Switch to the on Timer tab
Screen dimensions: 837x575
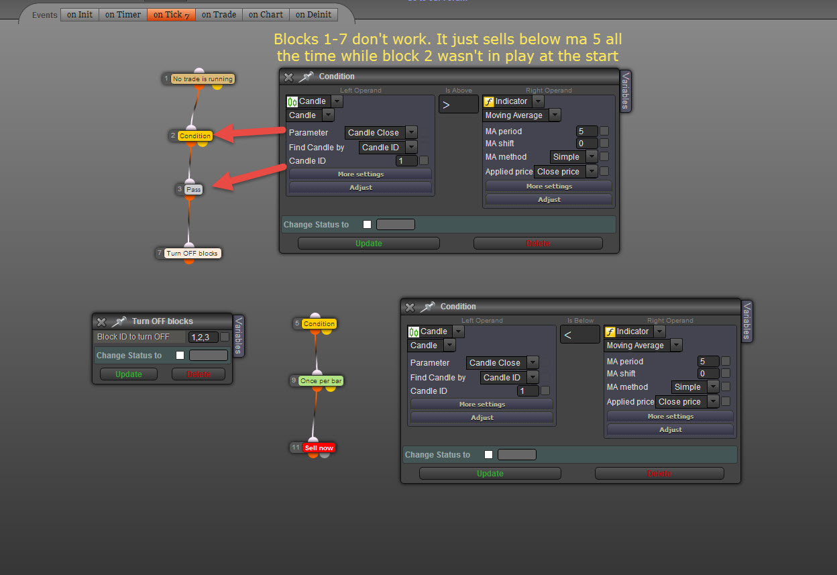(123, 14)
